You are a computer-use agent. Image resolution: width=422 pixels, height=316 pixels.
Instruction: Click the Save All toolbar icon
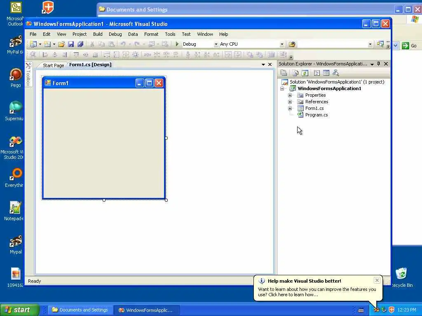click(80, 44)
